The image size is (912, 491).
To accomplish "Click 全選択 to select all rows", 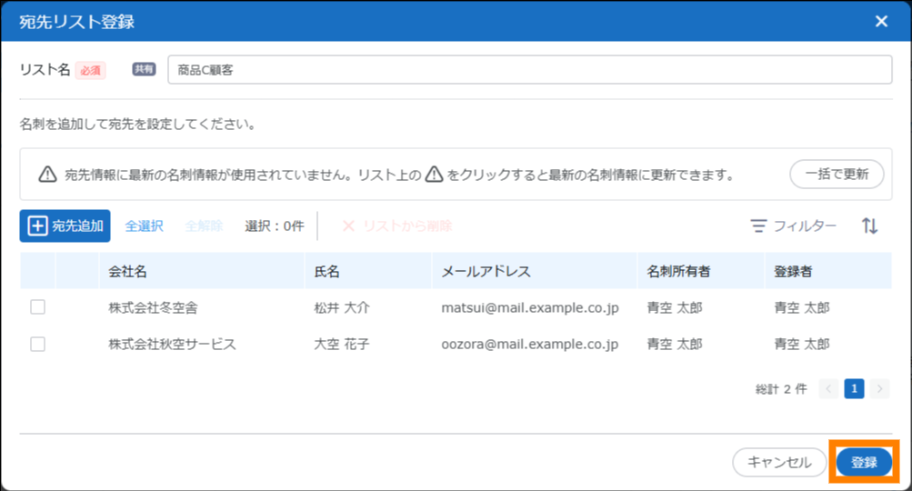I will pos(144,226).
